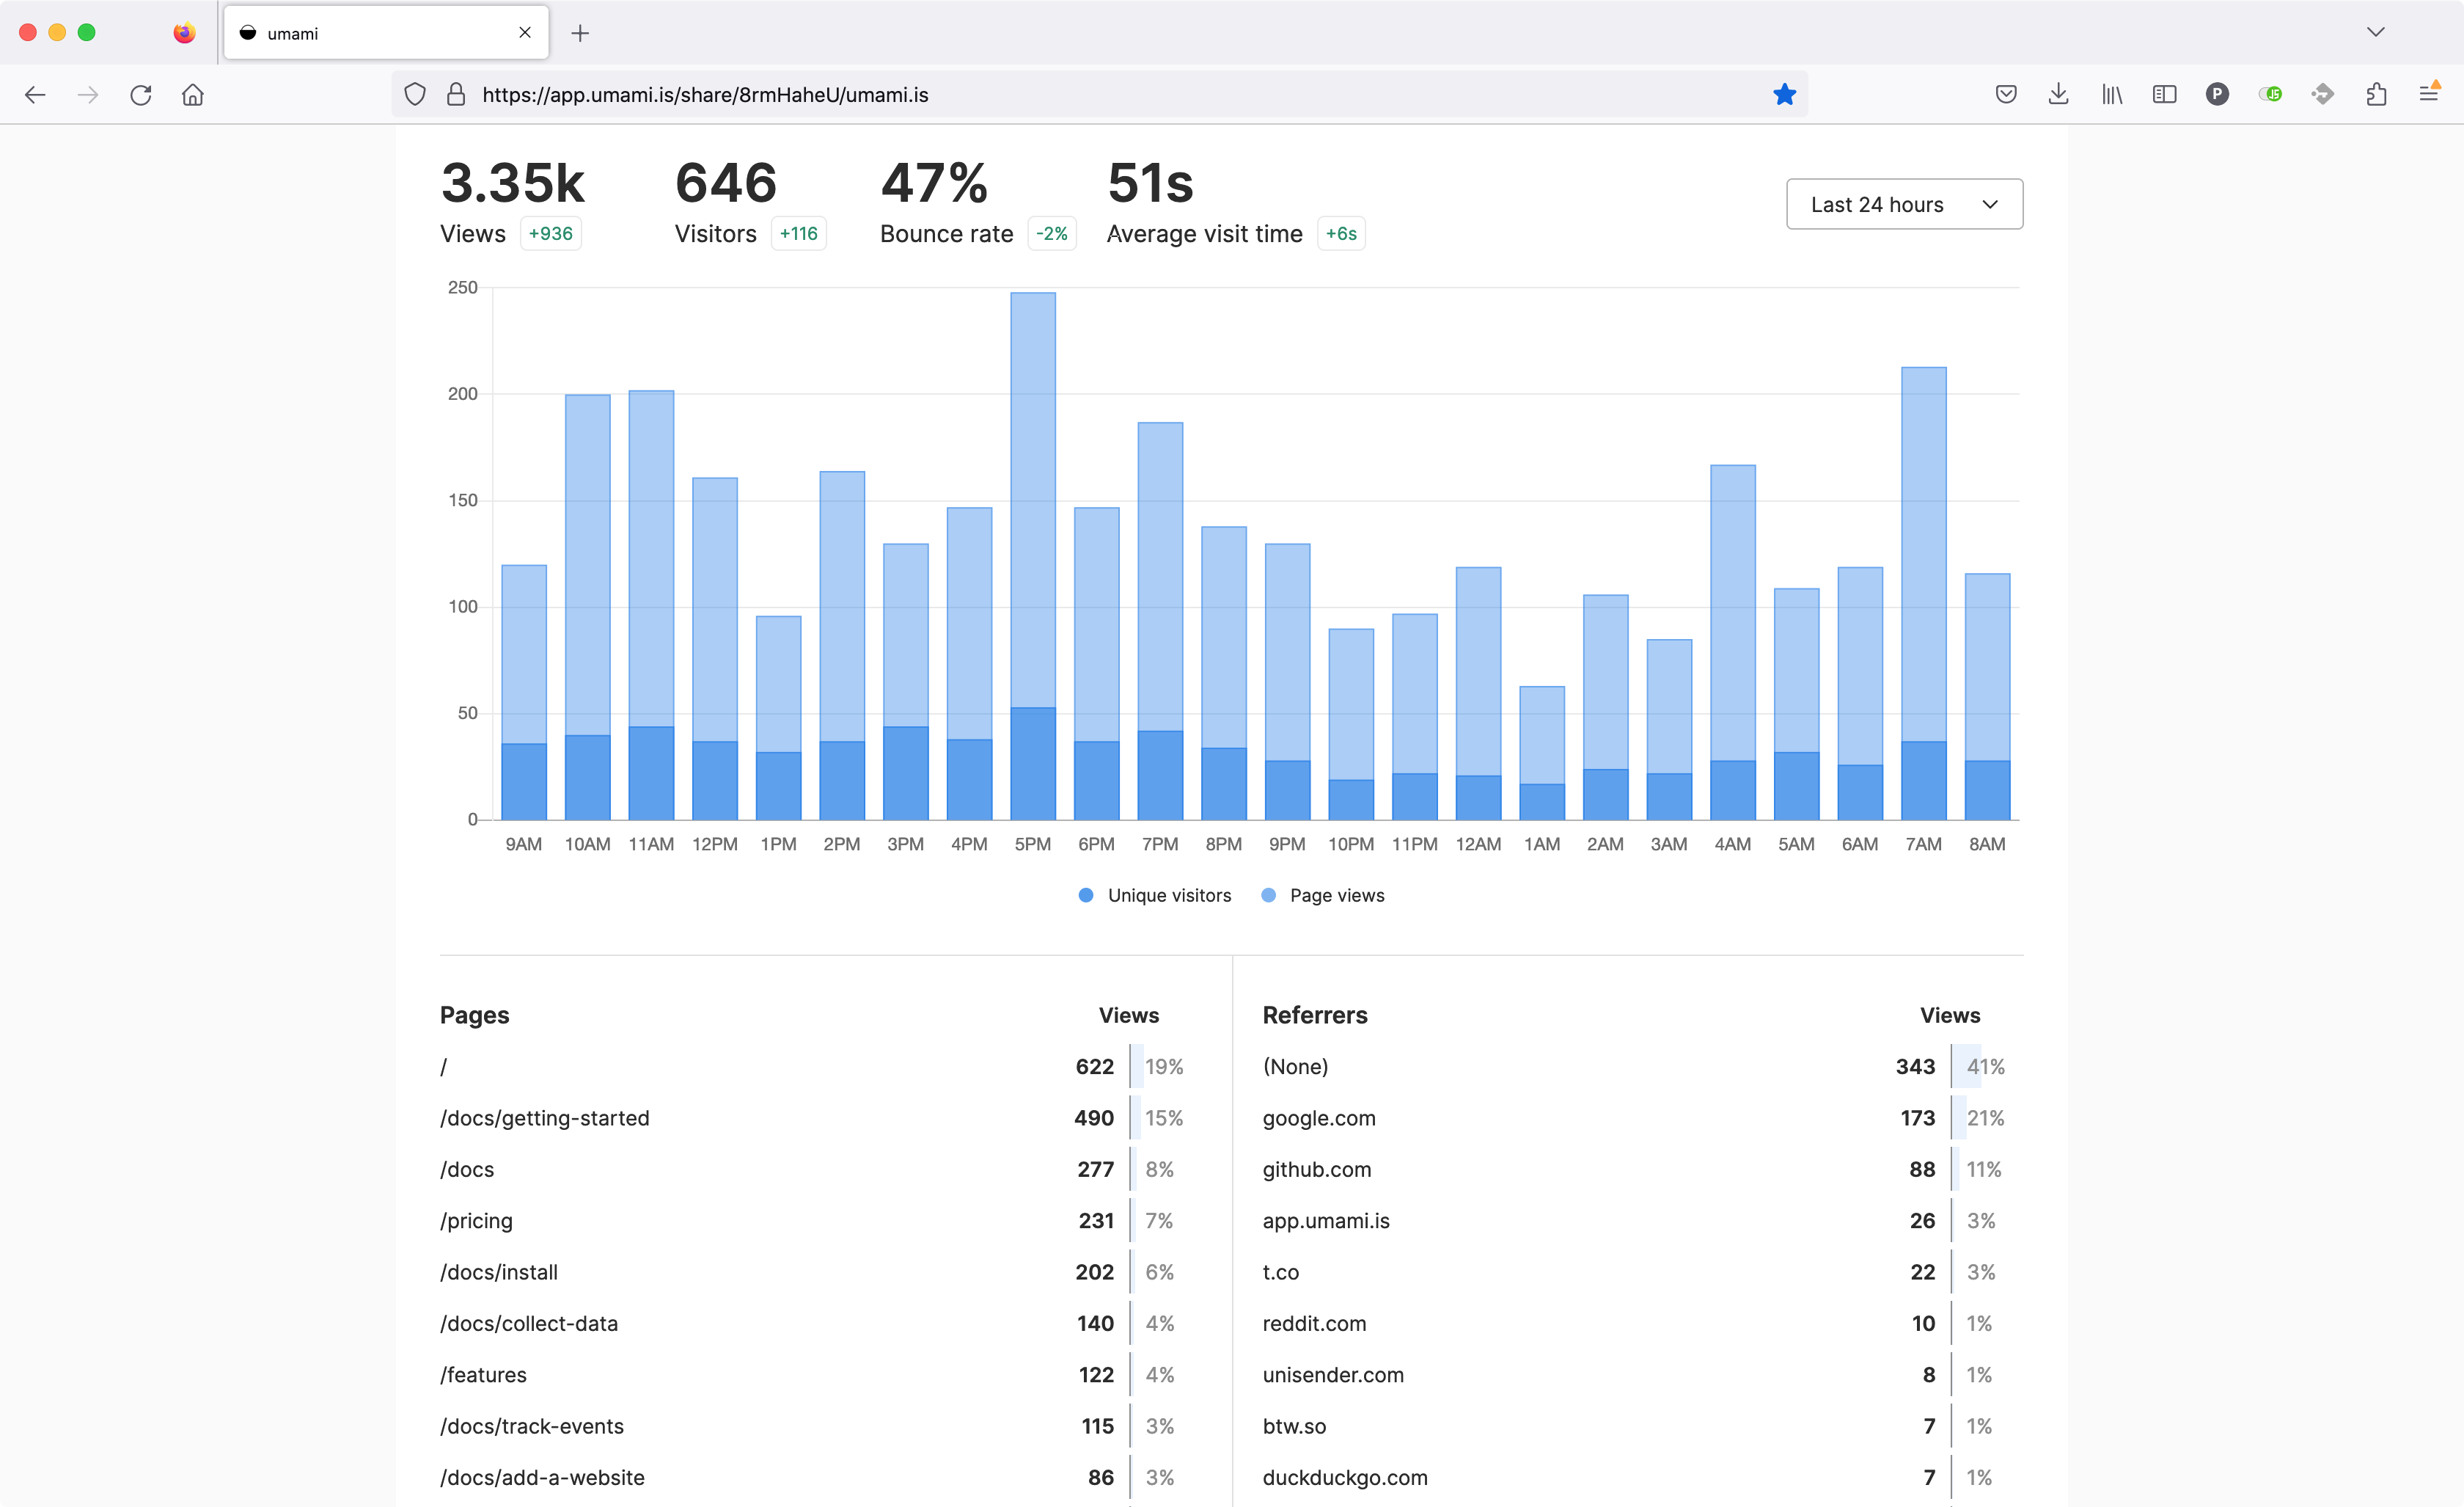Click the 7AM bar in chart
The height and width of the screenshot is (1507, 2464).
1924,594
